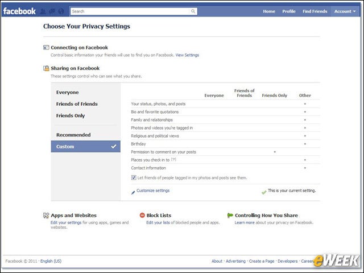
Task: Open Create a Page footer link
Action: pyautogui.click(x=262, y=261)
